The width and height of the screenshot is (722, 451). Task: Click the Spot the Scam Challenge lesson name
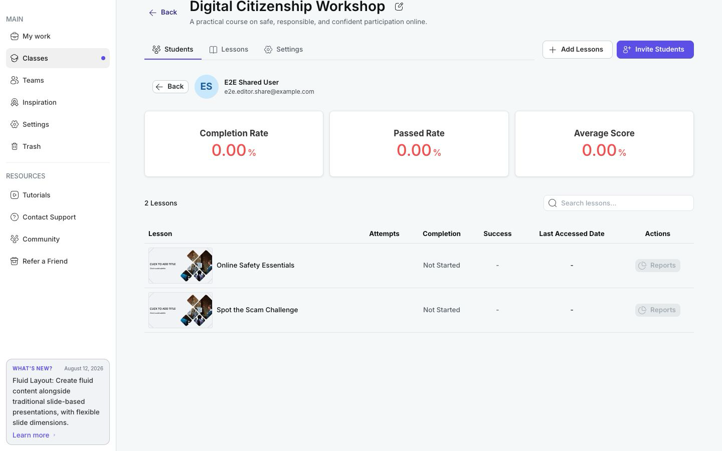point(257,310)
